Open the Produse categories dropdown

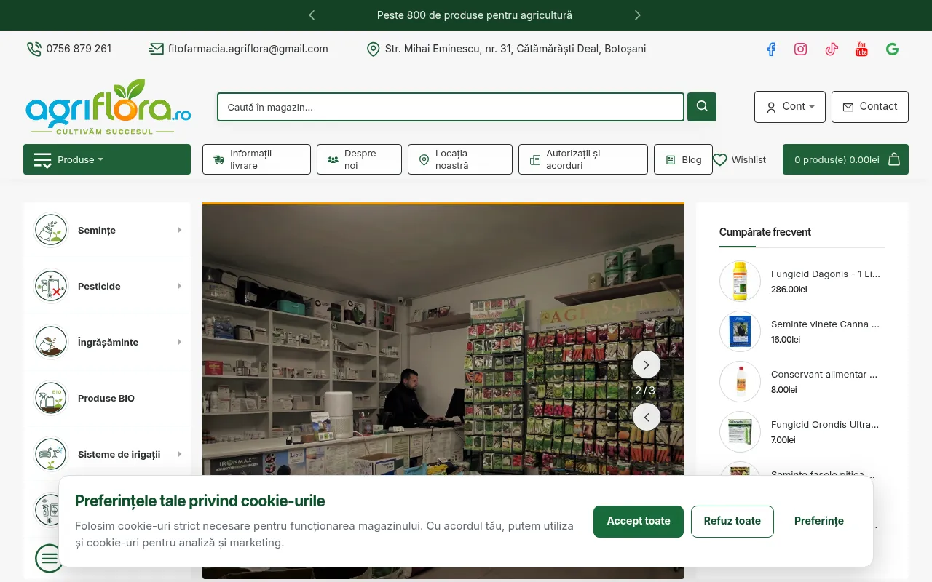[x=107, y=159]
